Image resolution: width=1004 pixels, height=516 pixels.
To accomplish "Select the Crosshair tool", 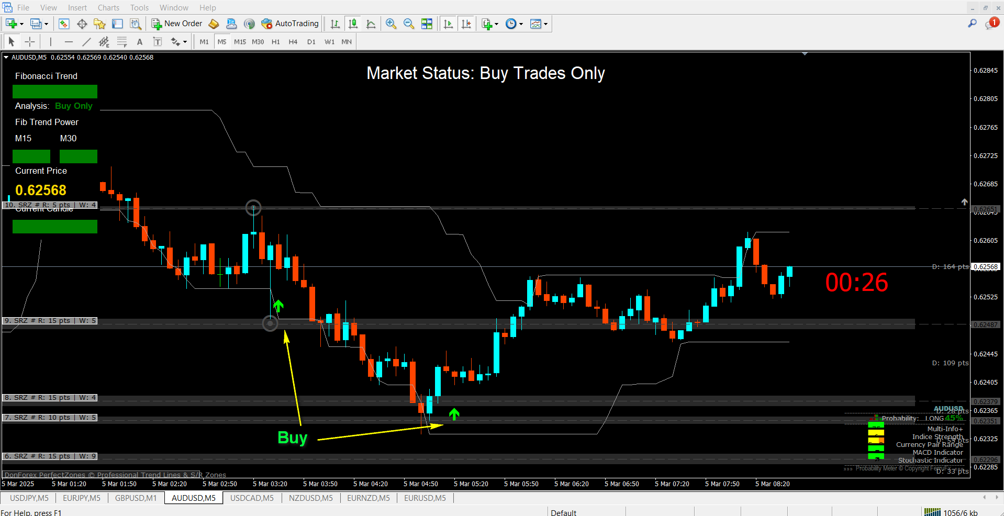I will [x=30, y=42].
